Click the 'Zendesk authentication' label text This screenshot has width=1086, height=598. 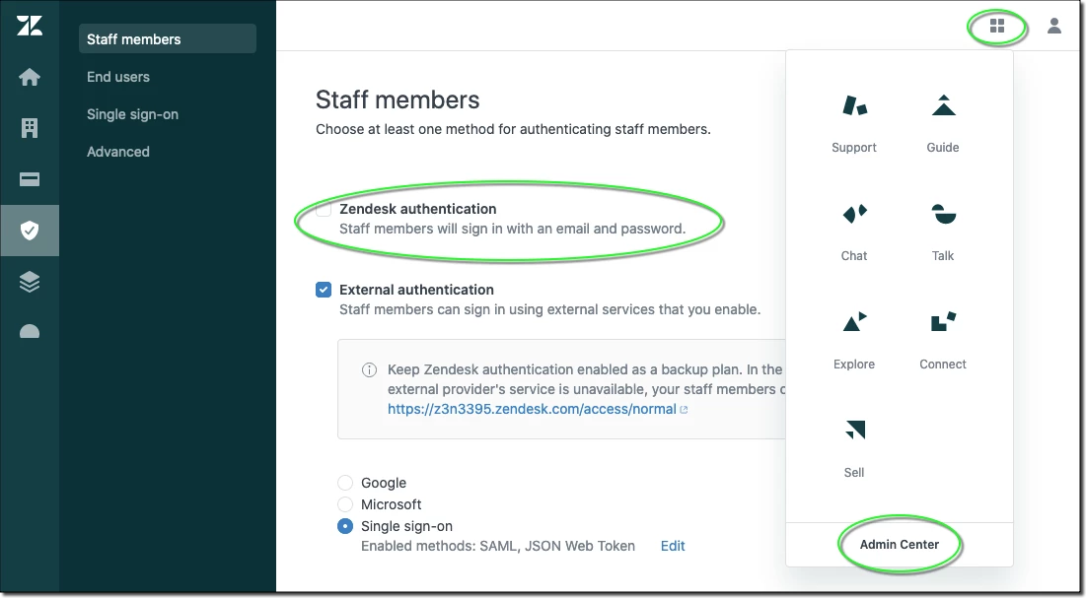tap(417, 209)
